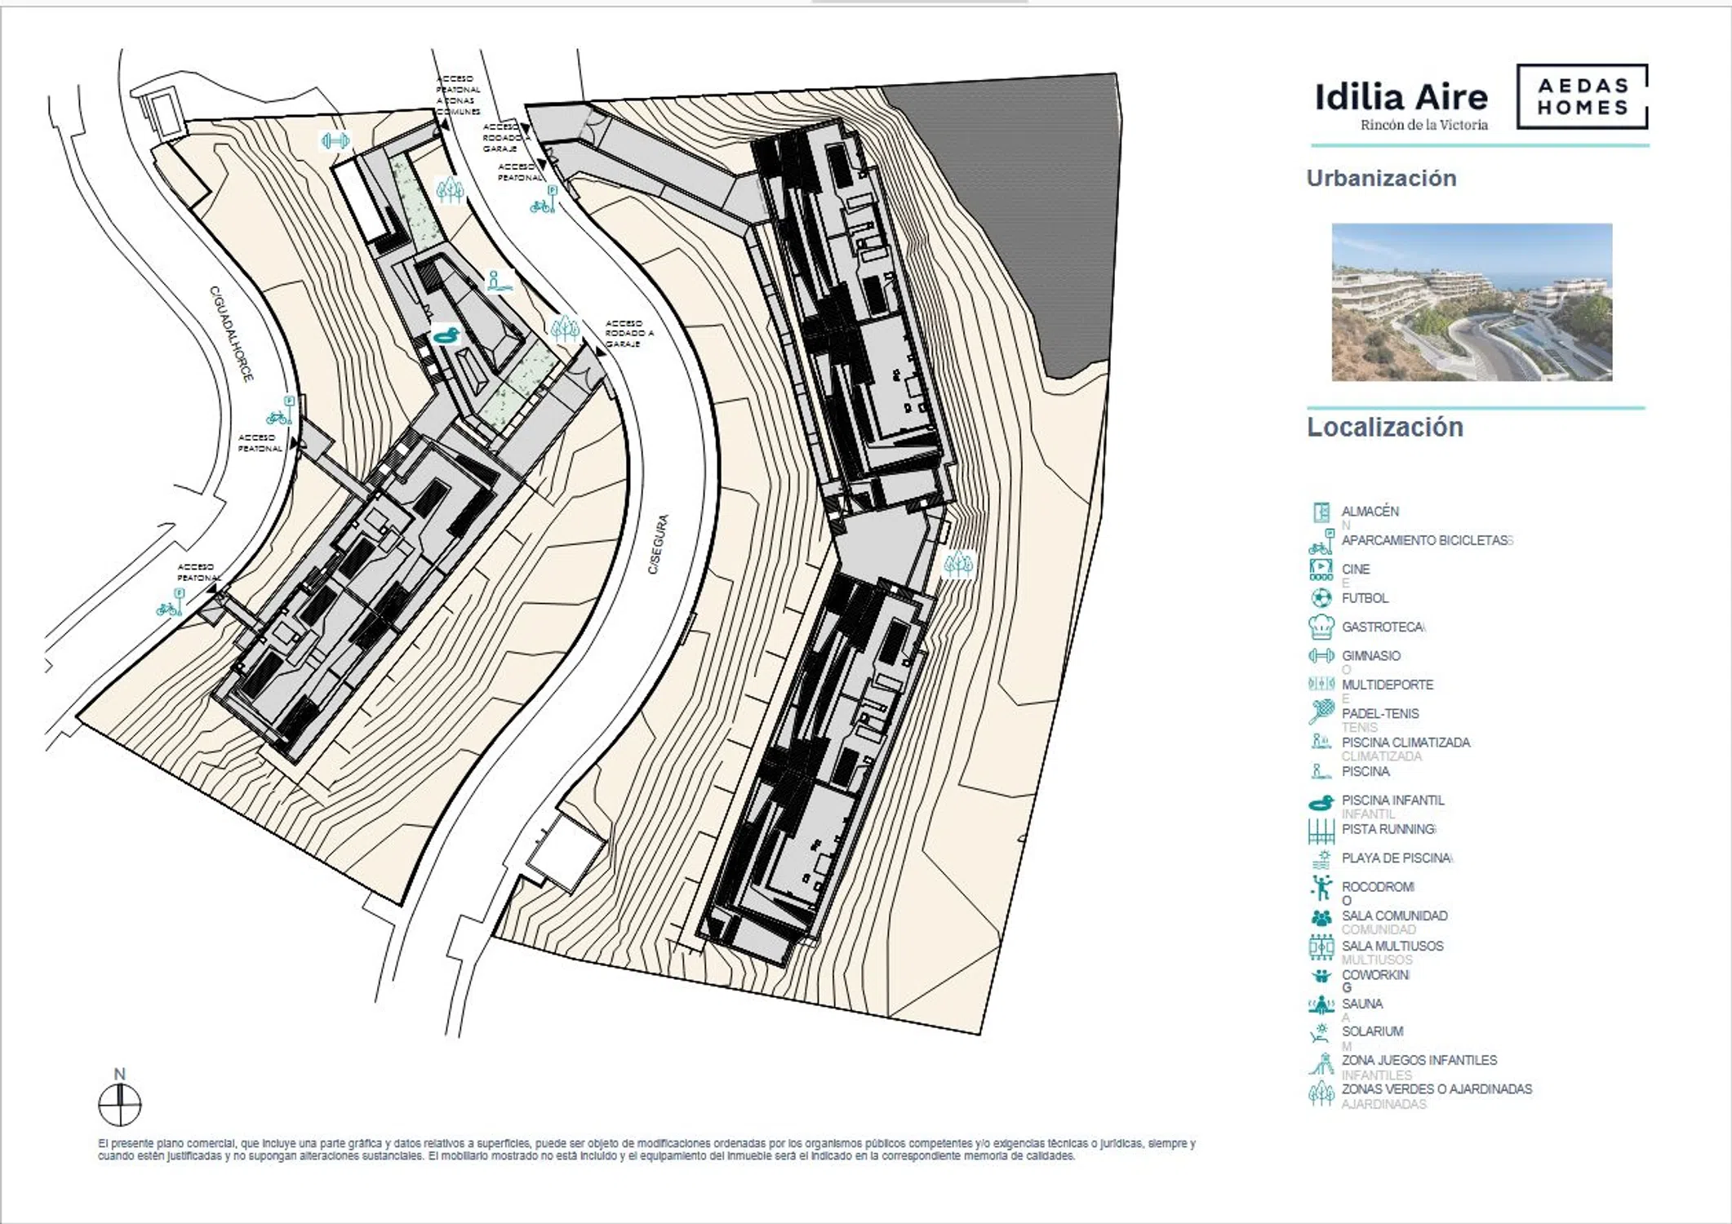Click the green zone tree icon by eastern building

958,563
